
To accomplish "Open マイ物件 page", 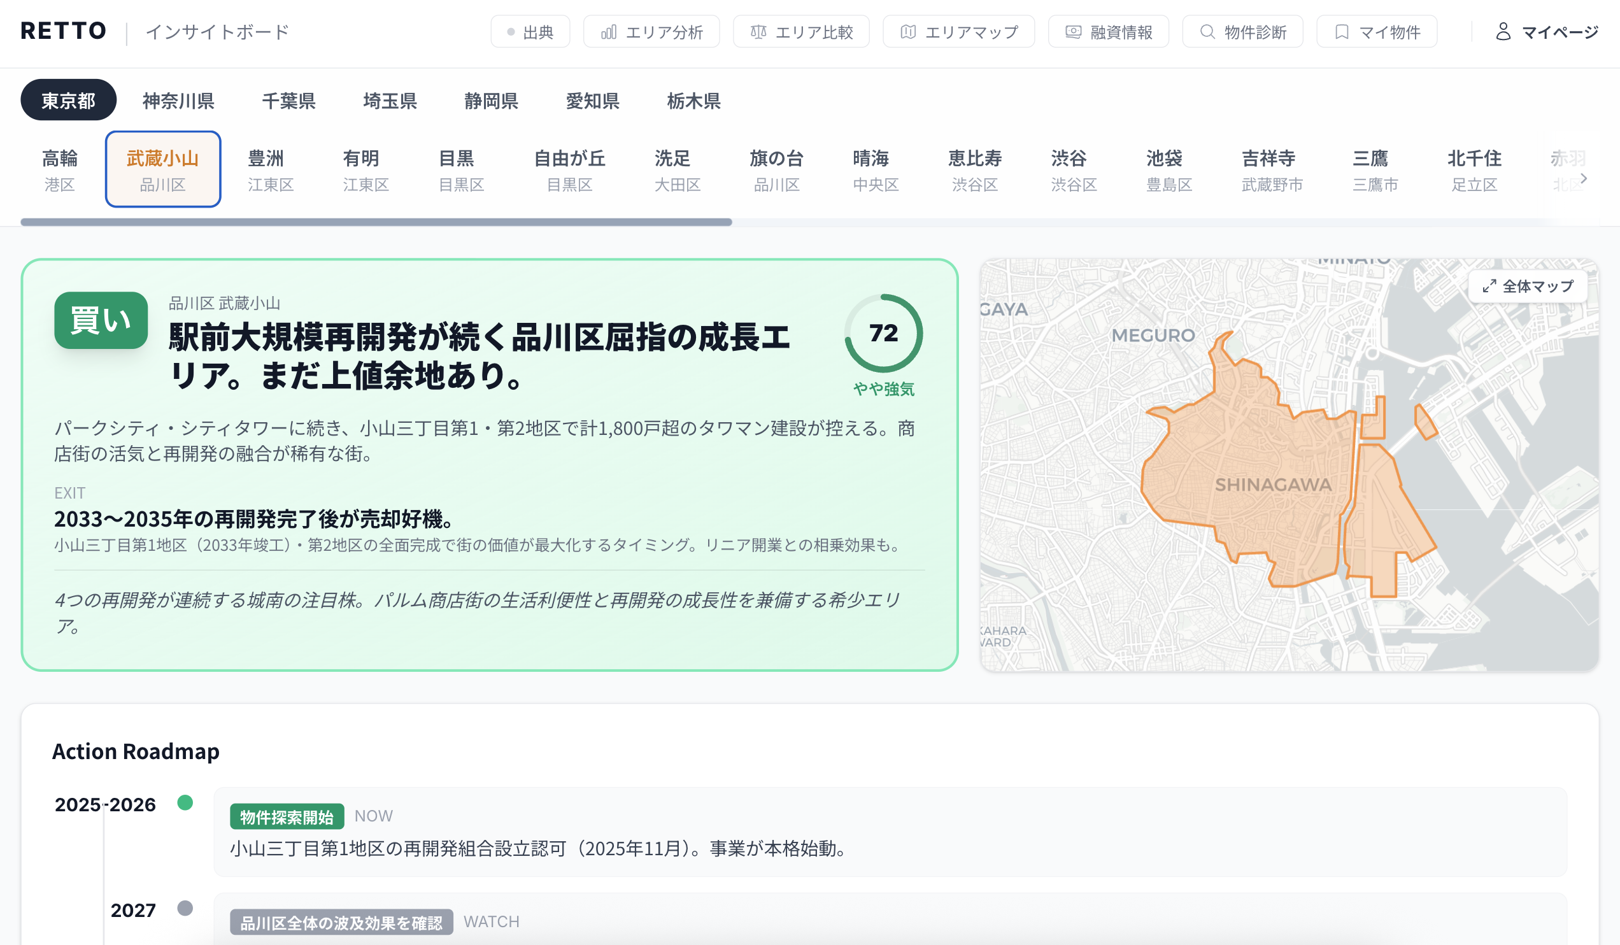I will [1377, 31].
